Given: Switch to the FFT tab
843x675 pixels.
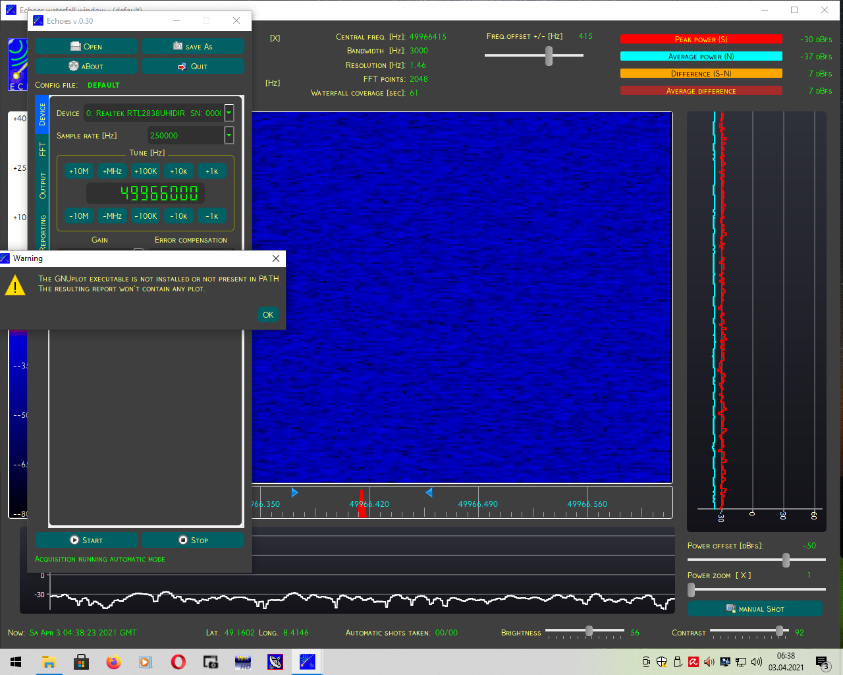Looking at the screenshot, I should tap(42, 149).
